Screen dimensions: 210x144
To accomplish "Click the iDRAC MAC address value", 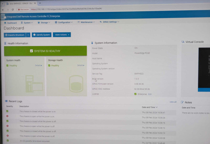I will pyautogui.click(x=142, y=89).
